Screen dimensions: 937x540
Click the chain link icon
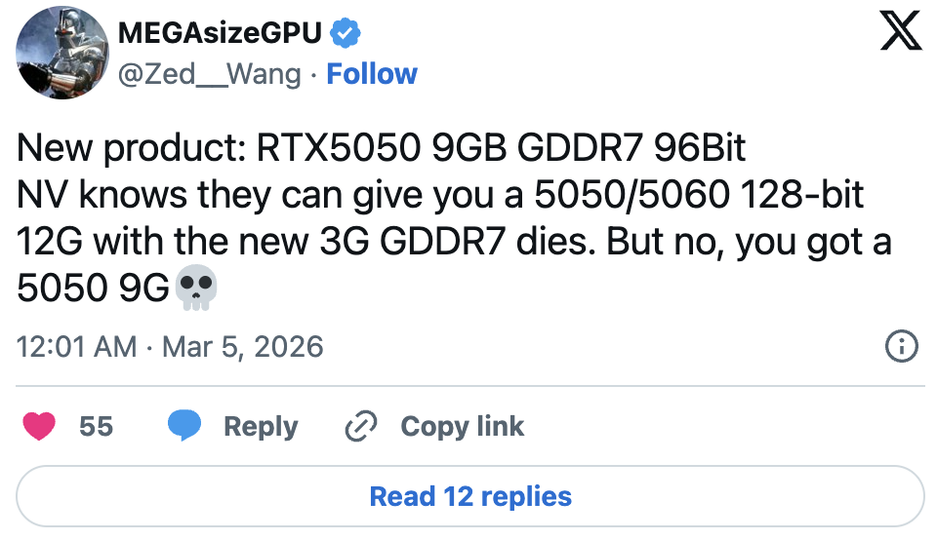point(361,426)
